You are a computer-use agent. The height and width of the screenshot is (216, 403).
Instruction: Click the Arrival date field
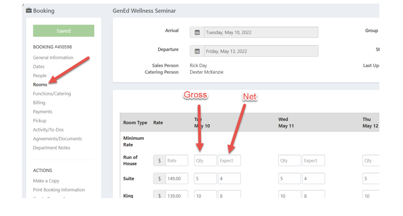(x=261, y=32)
